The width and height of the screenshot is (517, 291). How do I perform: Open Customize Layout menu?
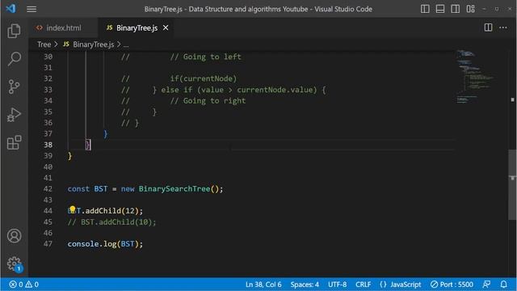coord(470,9)
